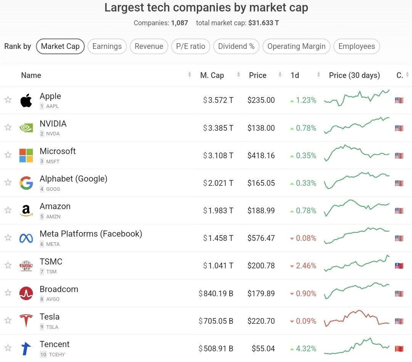The width and height of the screenshot is (412, 362).
Task: Click the Apple company logo
Action: 26,101
